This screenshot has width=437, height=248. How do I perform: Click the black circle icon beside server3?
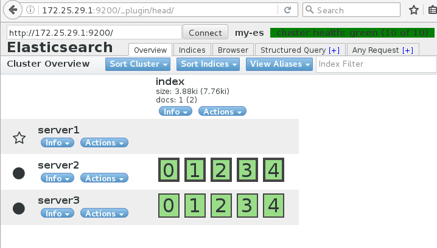click(19, 209)
